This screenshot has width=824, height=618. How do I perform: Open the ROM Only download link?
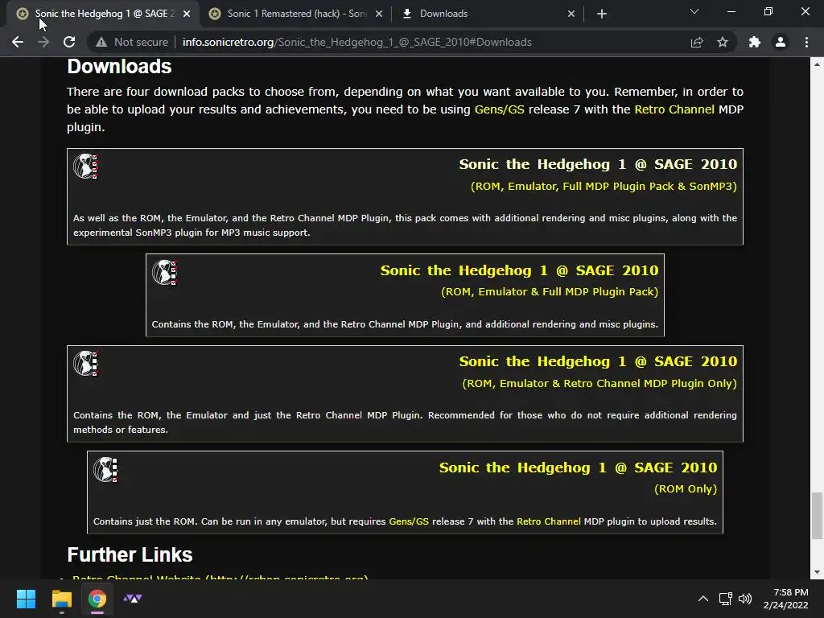[686, 488]
